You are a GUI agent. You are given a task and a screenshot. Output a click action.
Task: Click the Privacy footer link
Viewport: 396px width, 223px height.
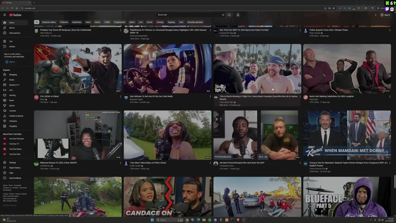11,194
